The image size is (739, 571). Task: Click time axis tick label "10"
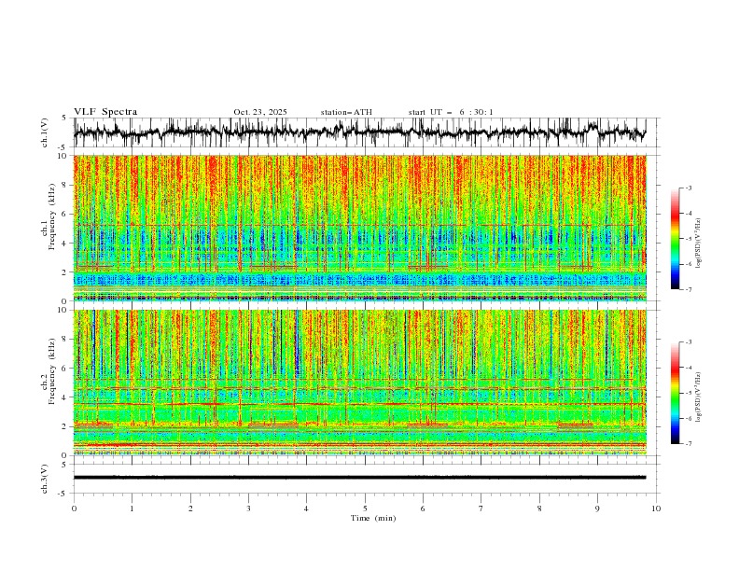pos(656,508)
